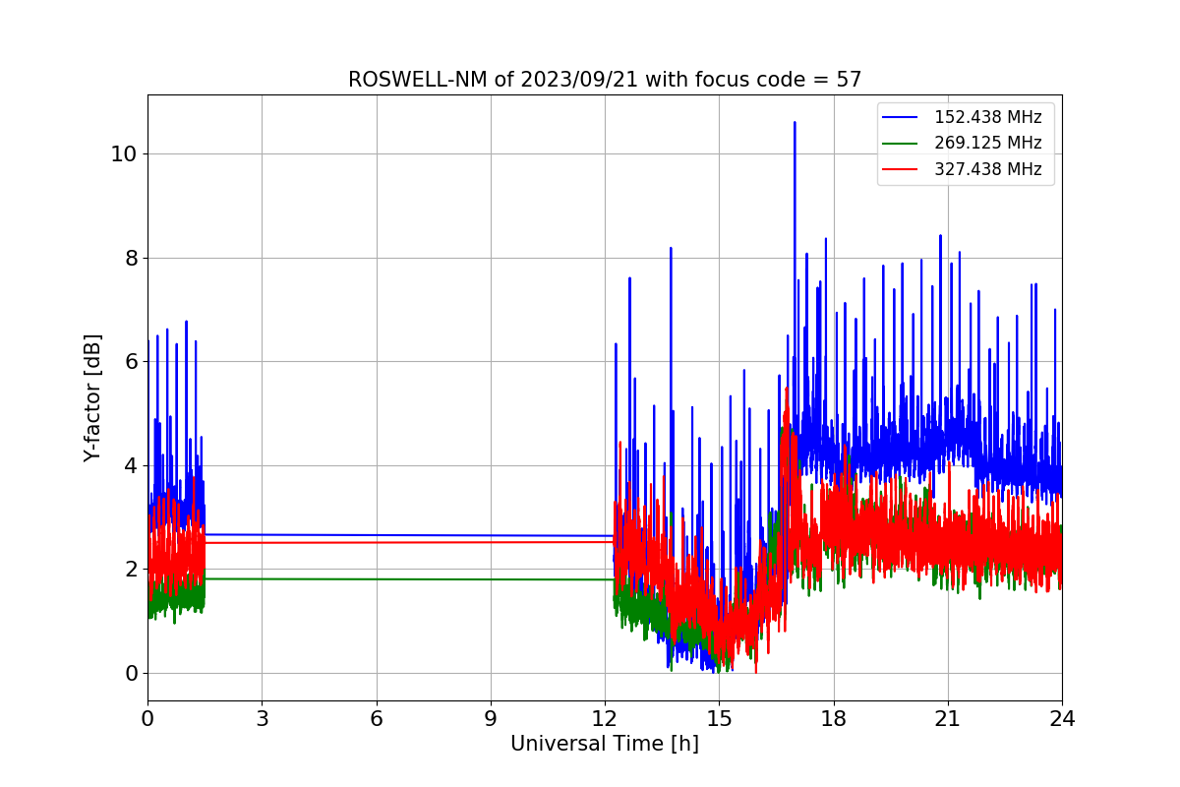Screen dimensions: 1180x787
Task: Click y-axis tick label 10
Action: (124, 154)
